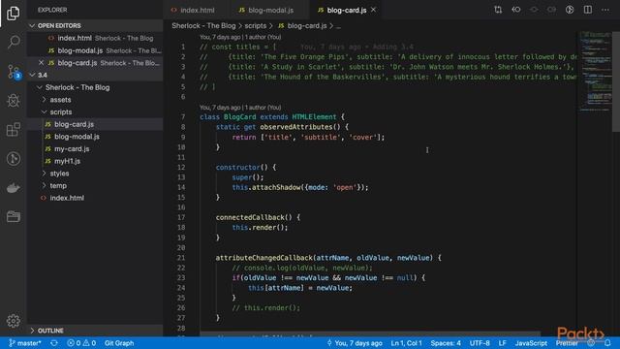Click the 'You, 7 days ago' blame status
The width and height of the screenshot is (620, 349).
coord(355,343)
